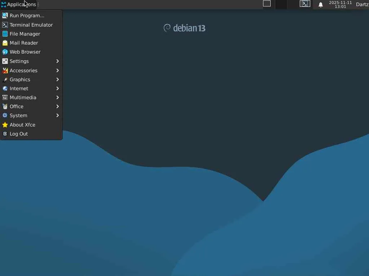Click the System gear icon
Screen dimensions: 369x276
[x=5, y=115]
